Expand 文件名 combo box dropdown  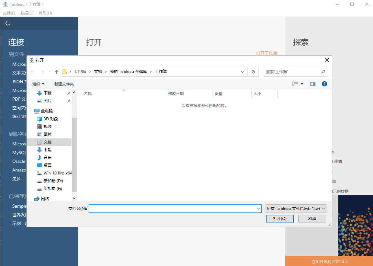[x=258, y=209]
